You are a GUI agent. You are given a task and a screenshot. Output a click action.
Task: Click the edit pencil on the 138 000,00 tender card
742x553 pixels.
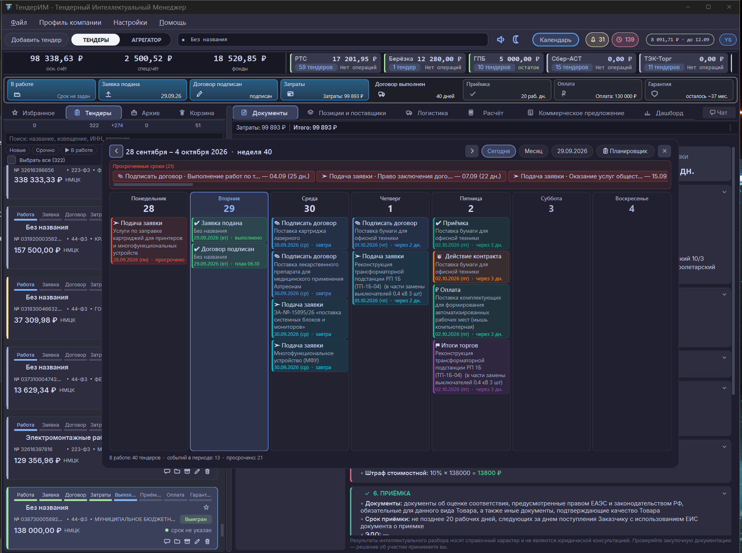click(x=197, y=541)
